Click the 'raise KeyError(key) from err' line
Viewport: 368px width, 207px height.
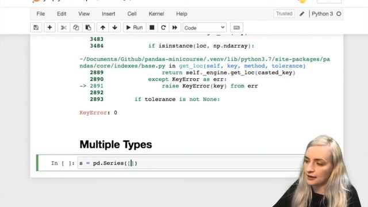(x=210, y=86)
